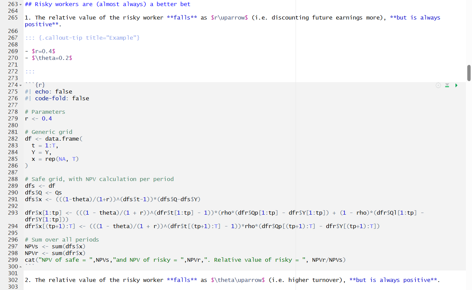Click the editor vertical scrollbar thumb
This screenshot has height=290, width=472.
coord(469,73)
